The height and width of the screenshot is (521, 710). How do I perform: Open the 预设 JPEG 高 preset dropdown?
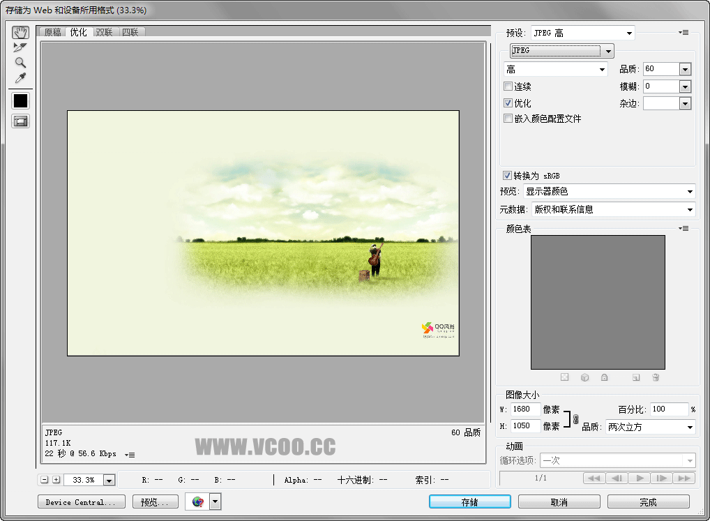tap(582, 33)
